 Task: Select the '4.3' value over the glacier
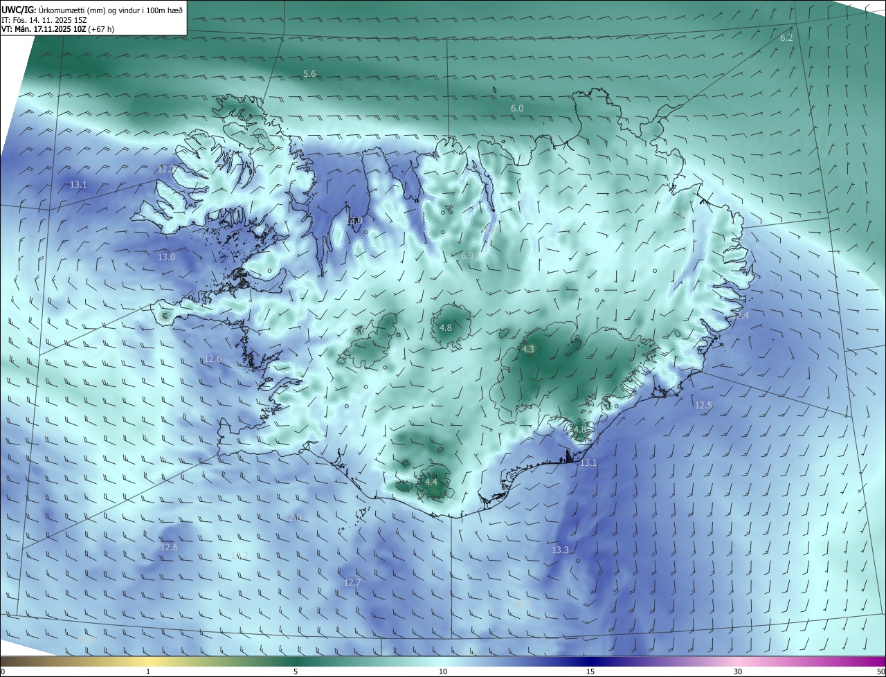click(528, 350)
